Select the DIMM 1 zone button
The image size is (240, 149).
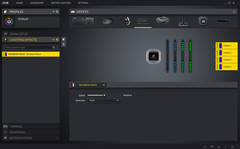226,45
